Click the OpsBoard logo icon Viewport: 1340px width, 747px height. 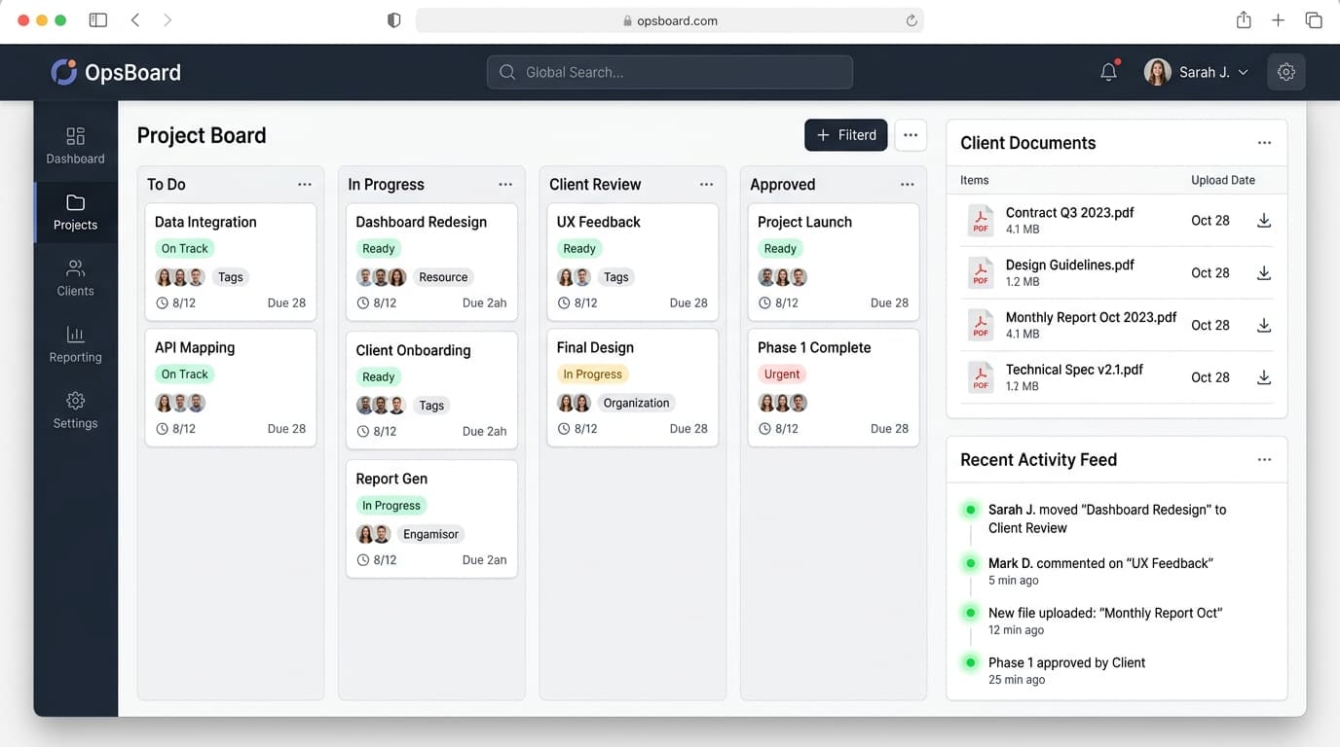[63, 72]
